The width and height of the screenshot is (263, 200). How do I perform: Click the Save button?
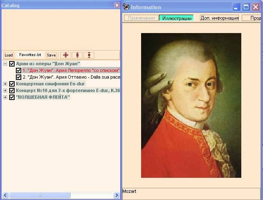[51, 55]
